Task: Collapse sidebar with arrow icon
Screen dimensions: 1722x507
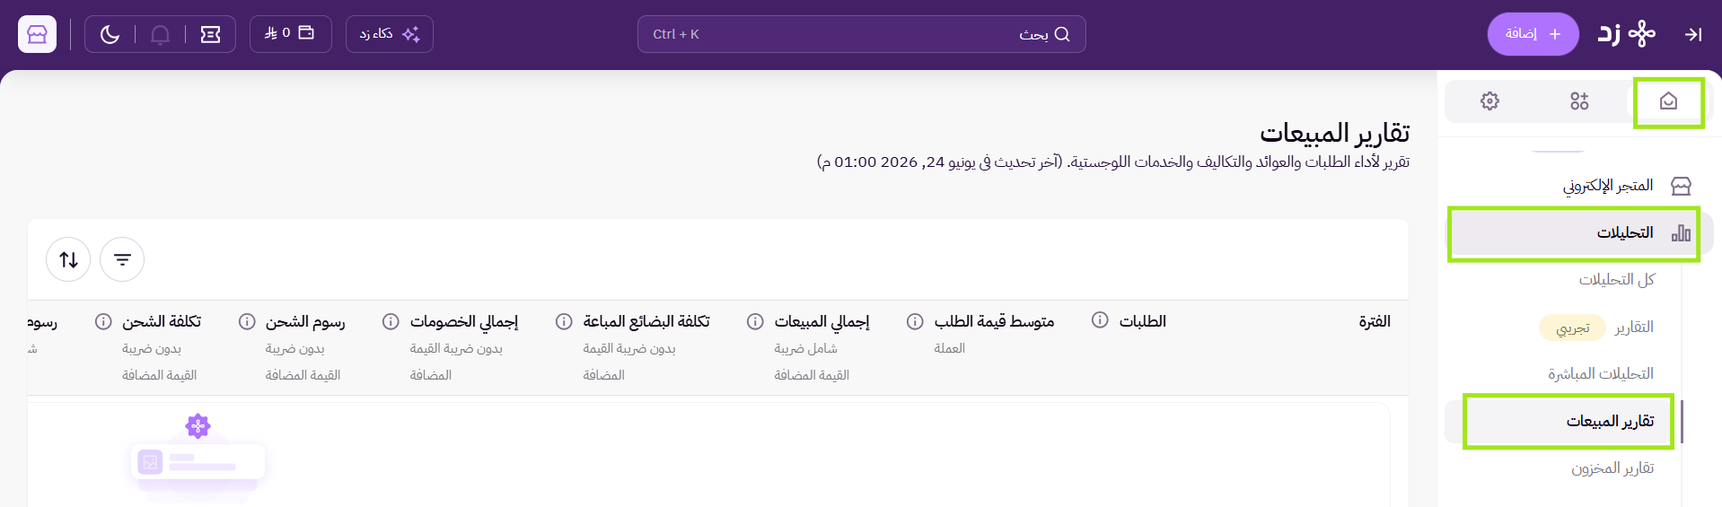Action: pyautogui.click(x=1693, y=34)
